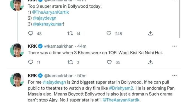
Task: Reply to the 3 Khans tweet
Action: (x=31, y=62)
